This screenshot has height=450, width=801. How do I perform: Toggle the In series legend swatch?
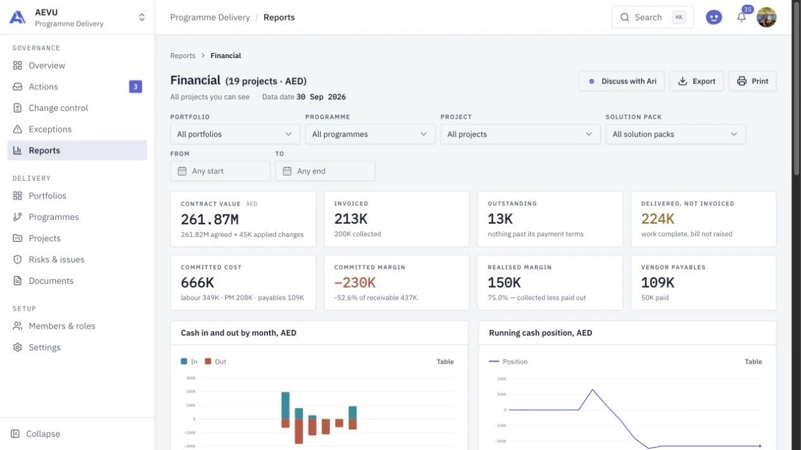point(184,362)
